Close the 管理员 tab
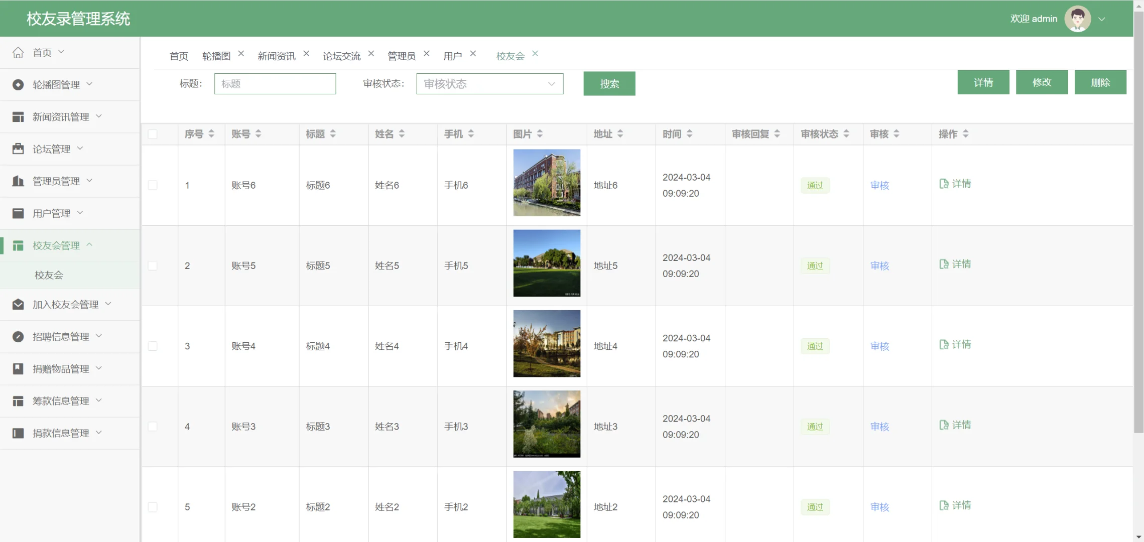 [x=426, y=53]
